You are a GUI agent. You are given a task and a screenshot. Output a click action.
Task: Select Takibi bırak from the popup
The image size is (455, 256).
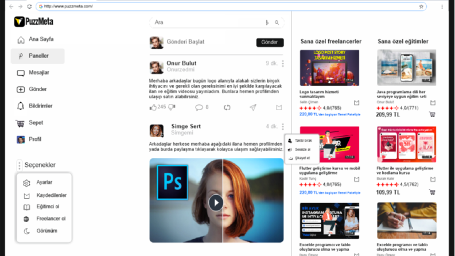[300, 141]
